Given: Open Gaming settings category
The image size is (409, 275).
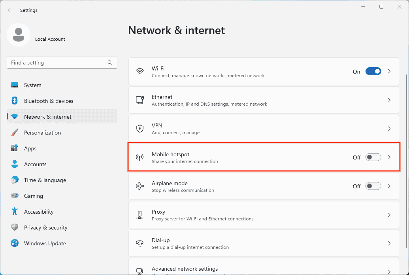Looking at the screenshot, I should pyautogui.click(x=62, y=196).
